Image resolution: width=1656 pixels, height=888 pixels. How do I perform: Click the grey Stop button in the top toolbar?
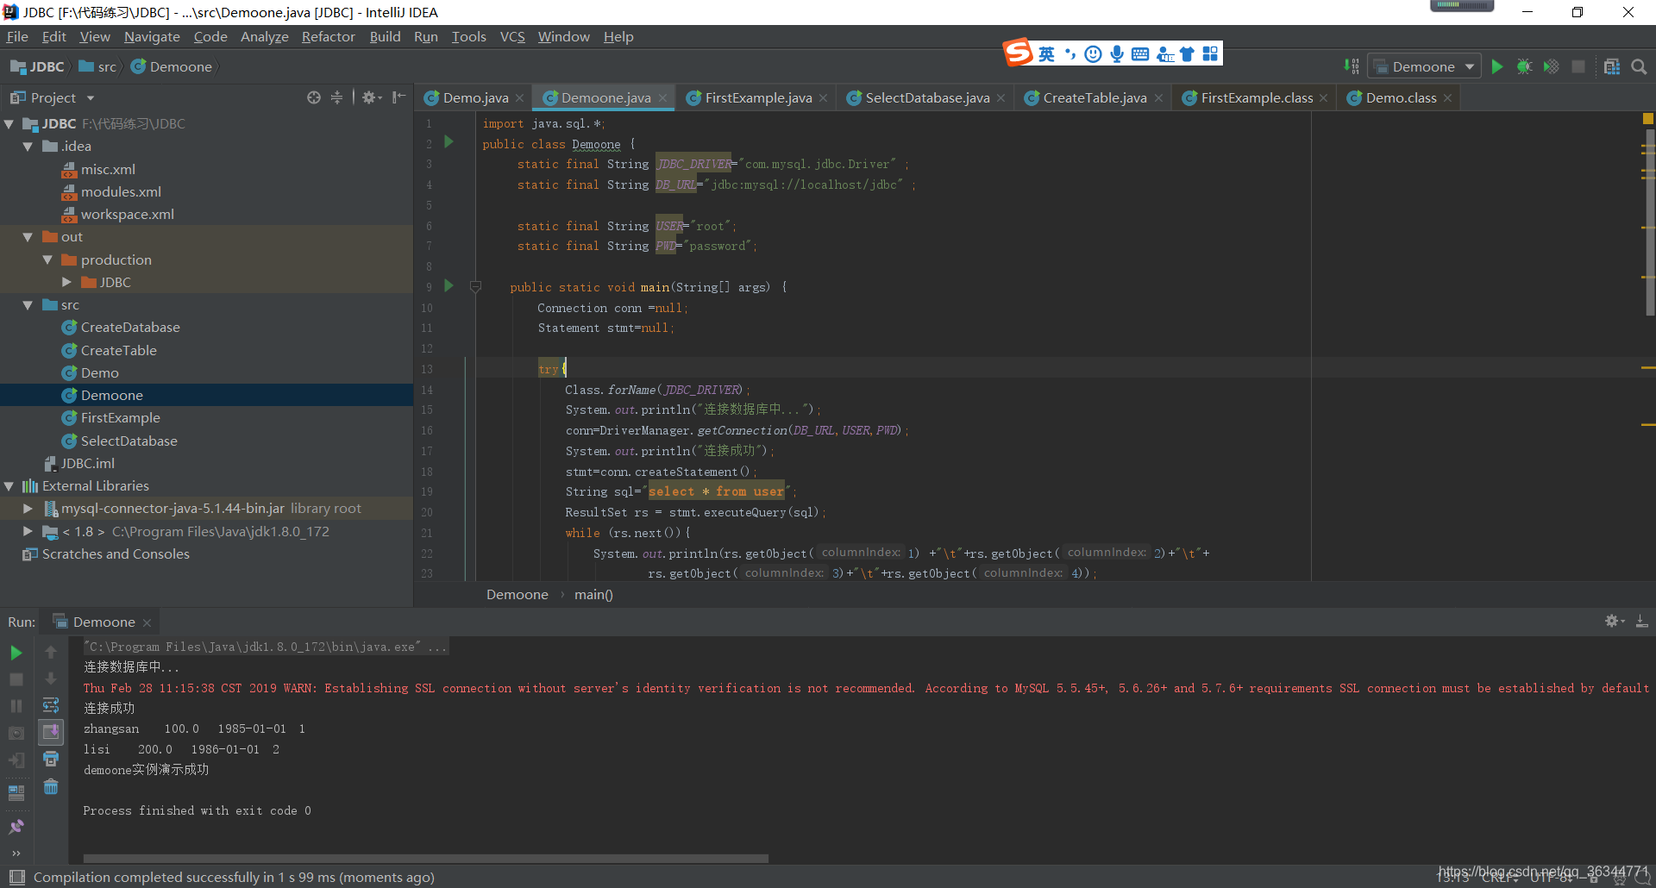(x=1578, y=66)
